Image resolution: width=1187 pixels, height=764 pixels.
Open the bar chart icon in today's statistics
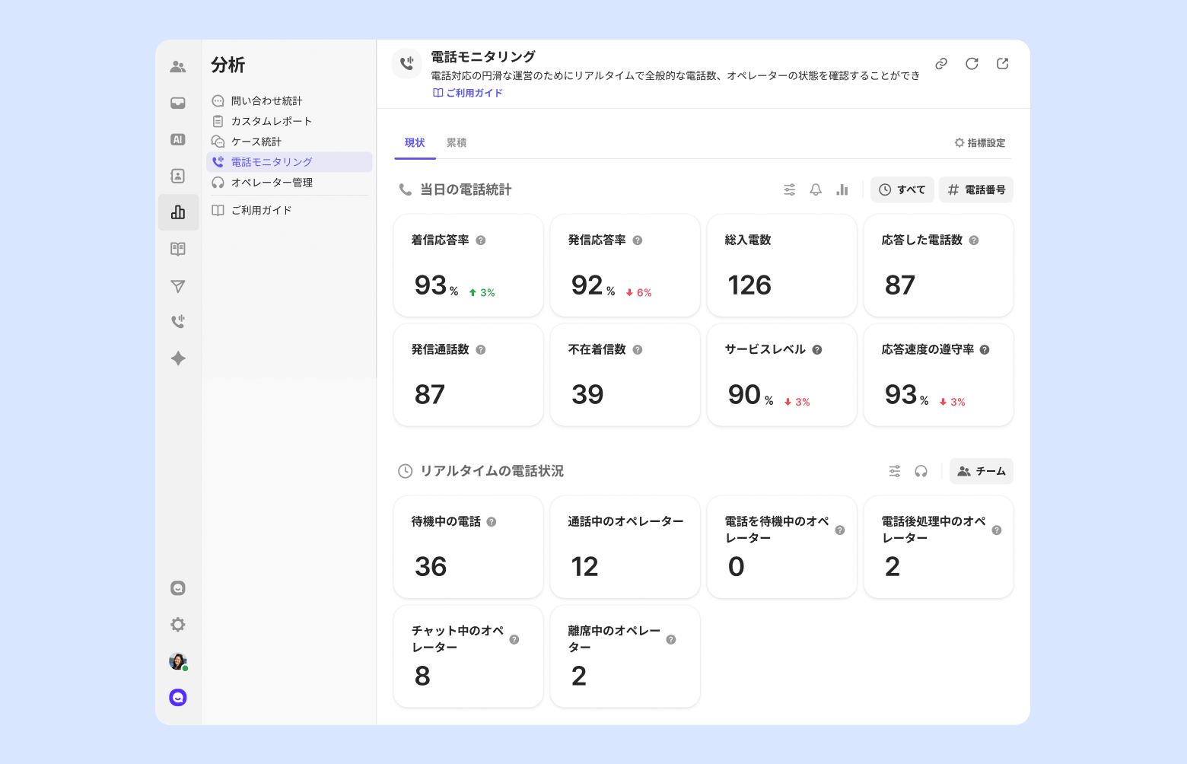842,189
